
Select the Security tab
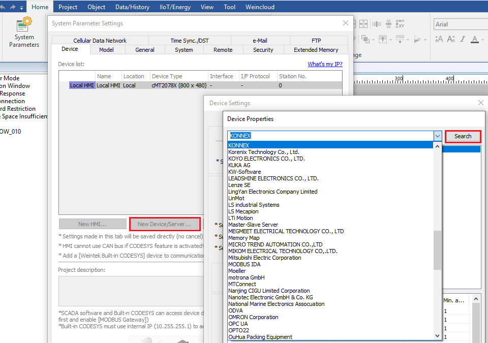pos(263,50)
